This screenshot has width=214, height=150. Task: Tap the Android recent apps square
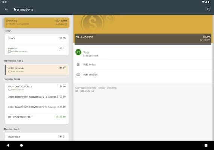[x=206, y=145]
